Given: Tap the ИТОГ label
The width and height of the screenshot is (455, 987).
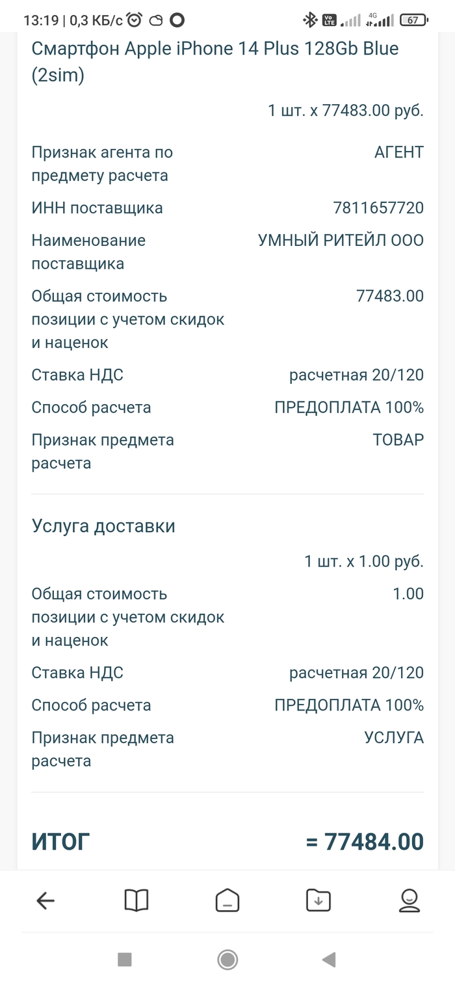Looking at the screenshot, I should (60, 841).
